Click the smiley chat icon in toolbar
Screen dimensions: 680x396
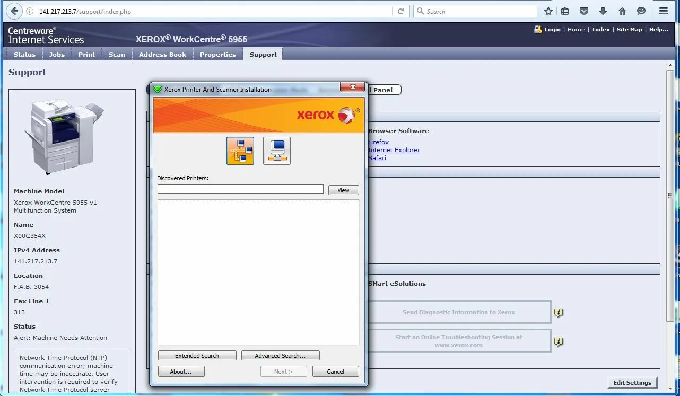pos(641,11)
